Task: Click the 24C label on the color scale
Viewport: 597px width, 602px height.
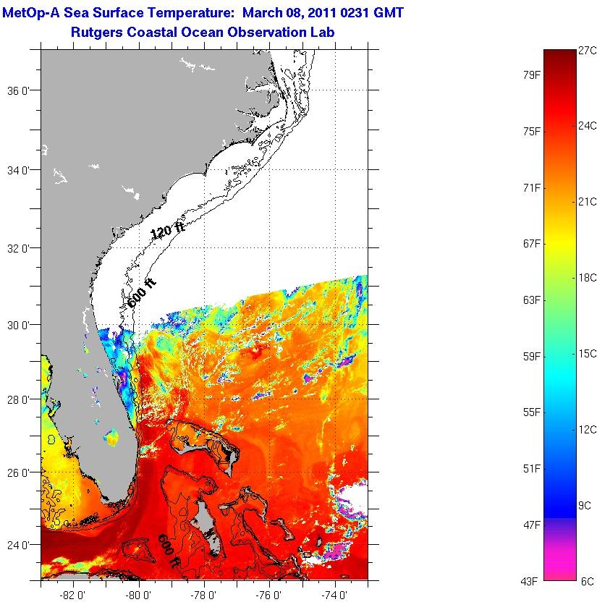Action: pyautogui.click(x=588, y=126)
